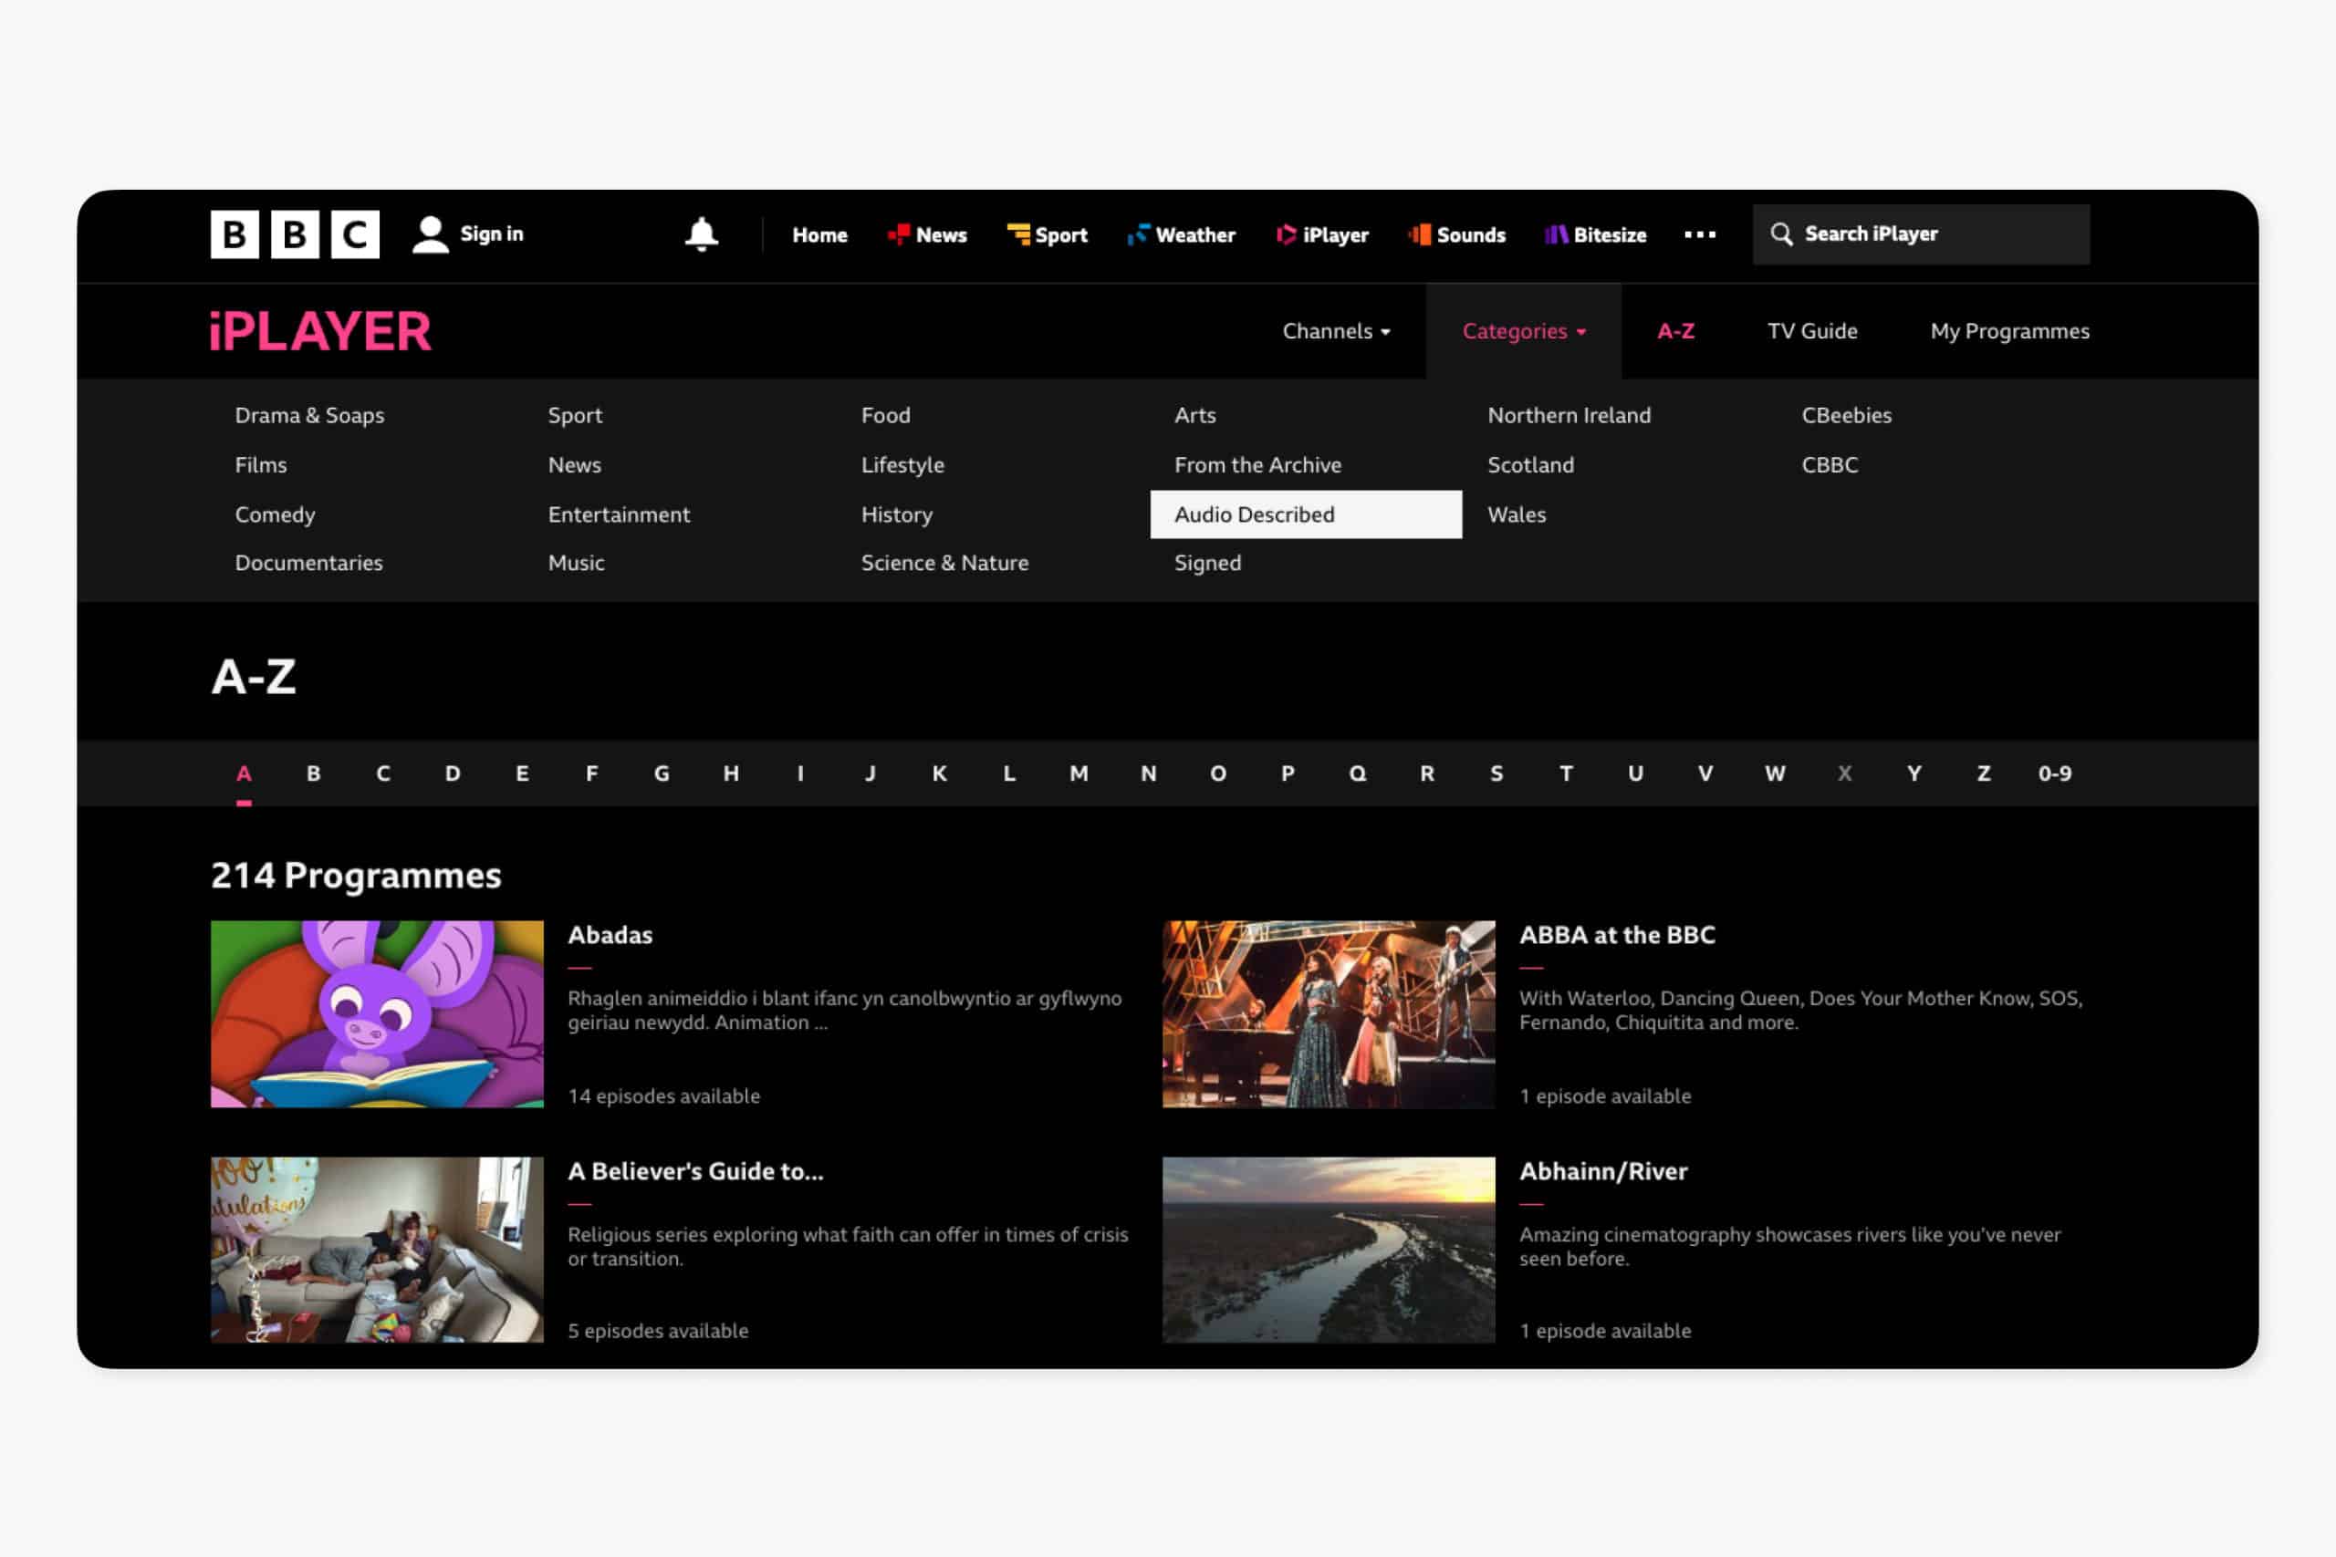Select letter S in alphabet bar

(1496, 773)
